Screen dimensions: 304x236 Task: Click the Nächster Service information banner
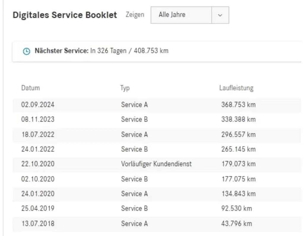[x=157, y=51]
